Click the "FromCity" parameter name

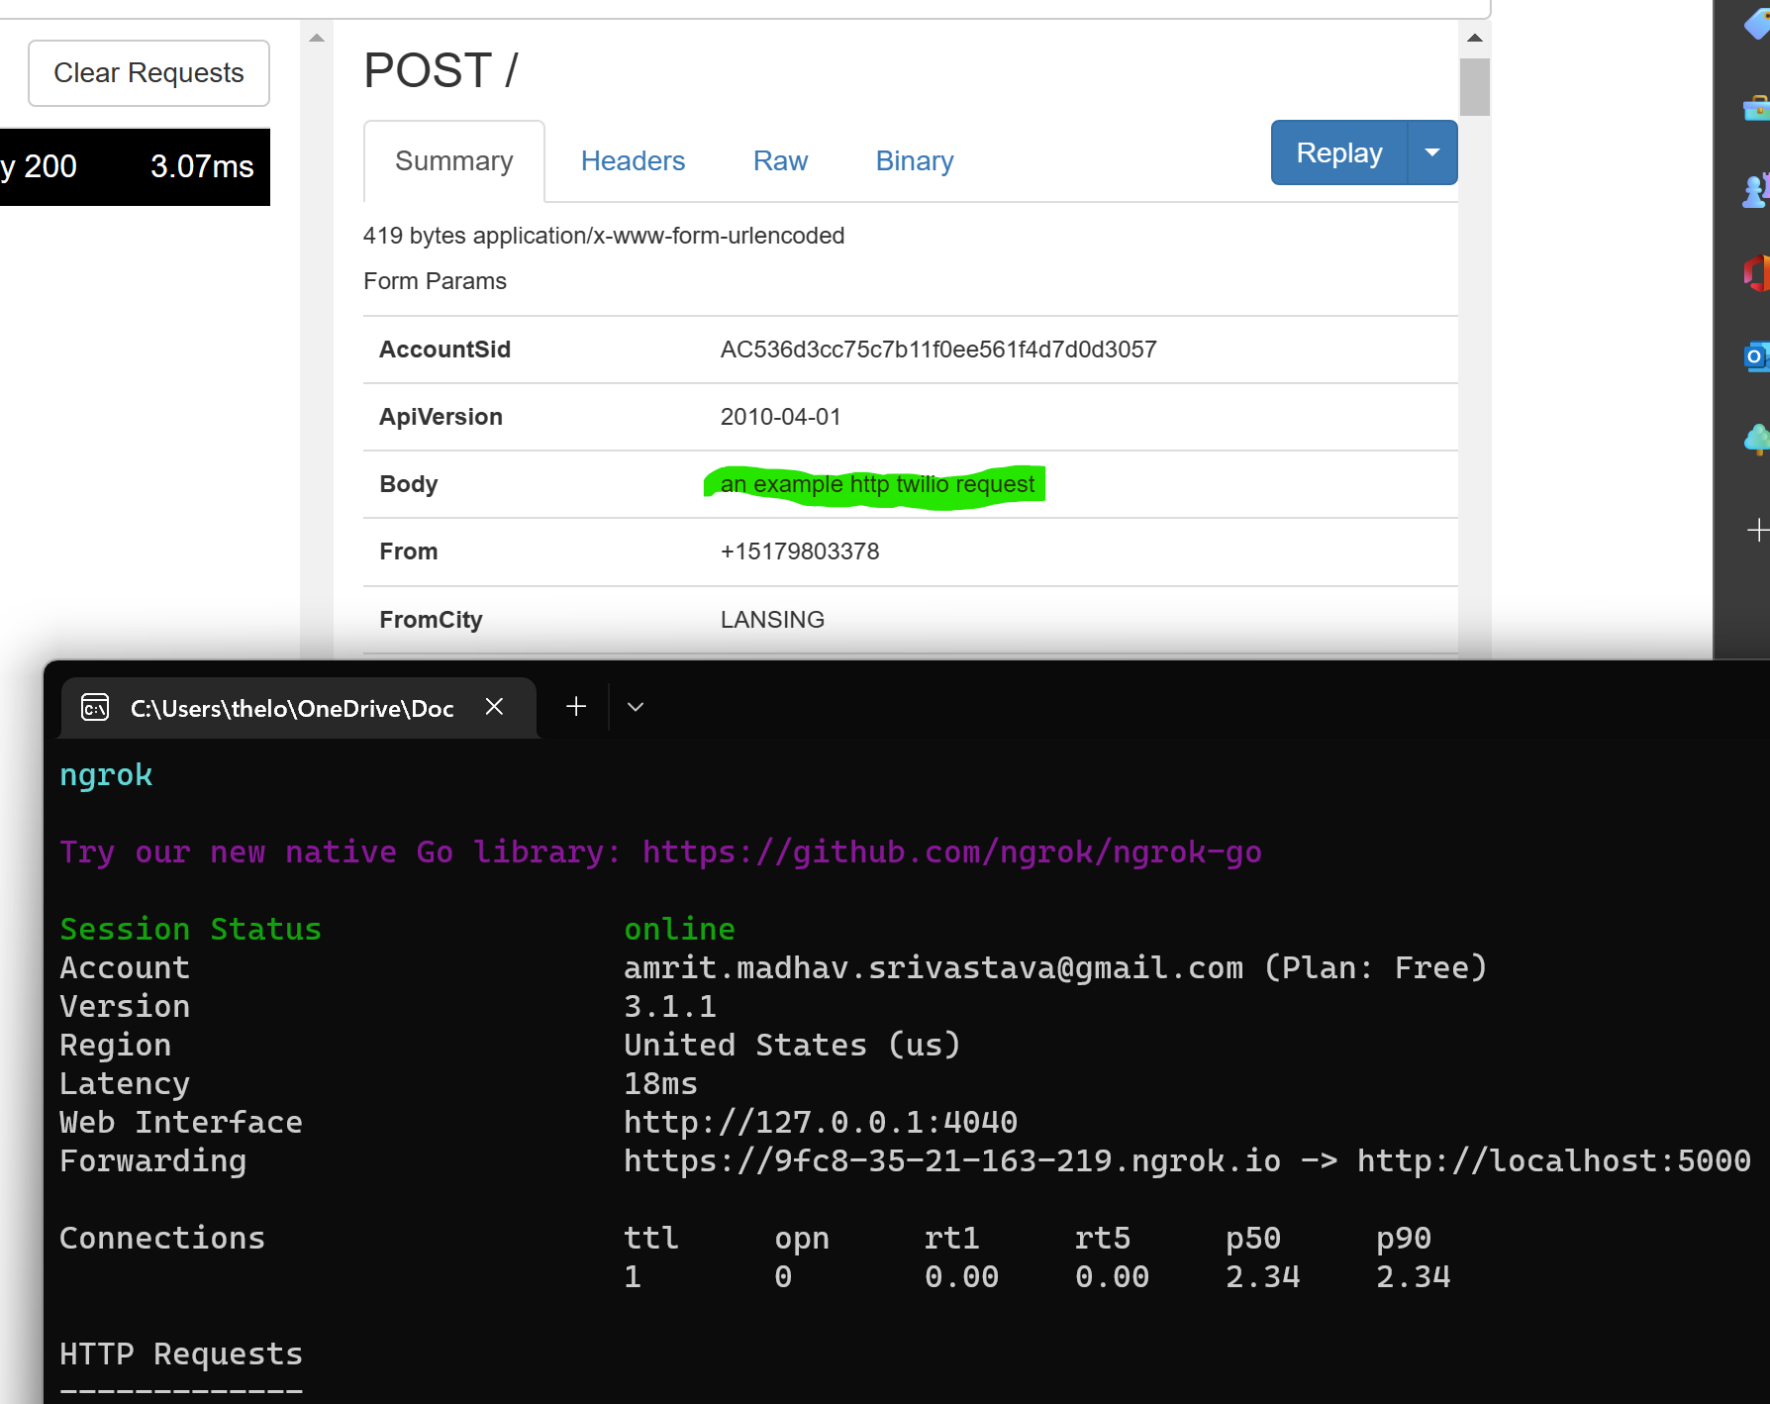[x=431, y=620]
